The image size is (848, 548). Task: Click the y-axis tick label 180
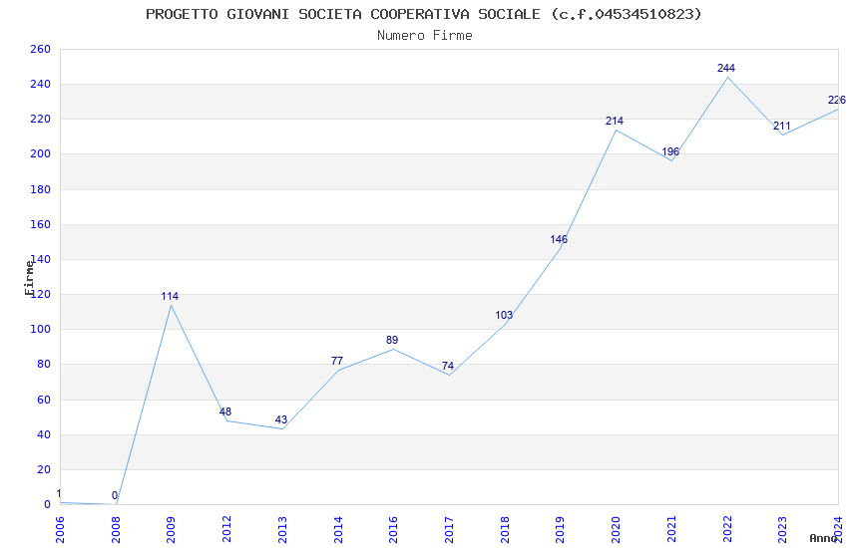(41, 189)
